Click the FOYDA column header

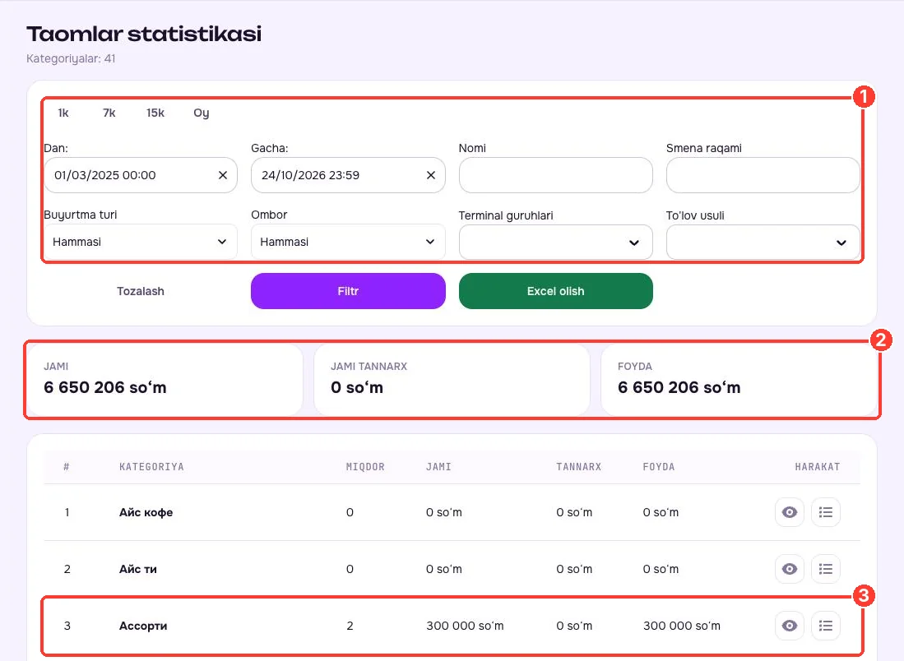pos(658,467)
